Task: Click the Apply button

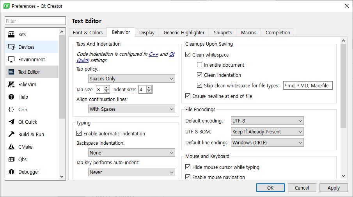Action: 333,188
